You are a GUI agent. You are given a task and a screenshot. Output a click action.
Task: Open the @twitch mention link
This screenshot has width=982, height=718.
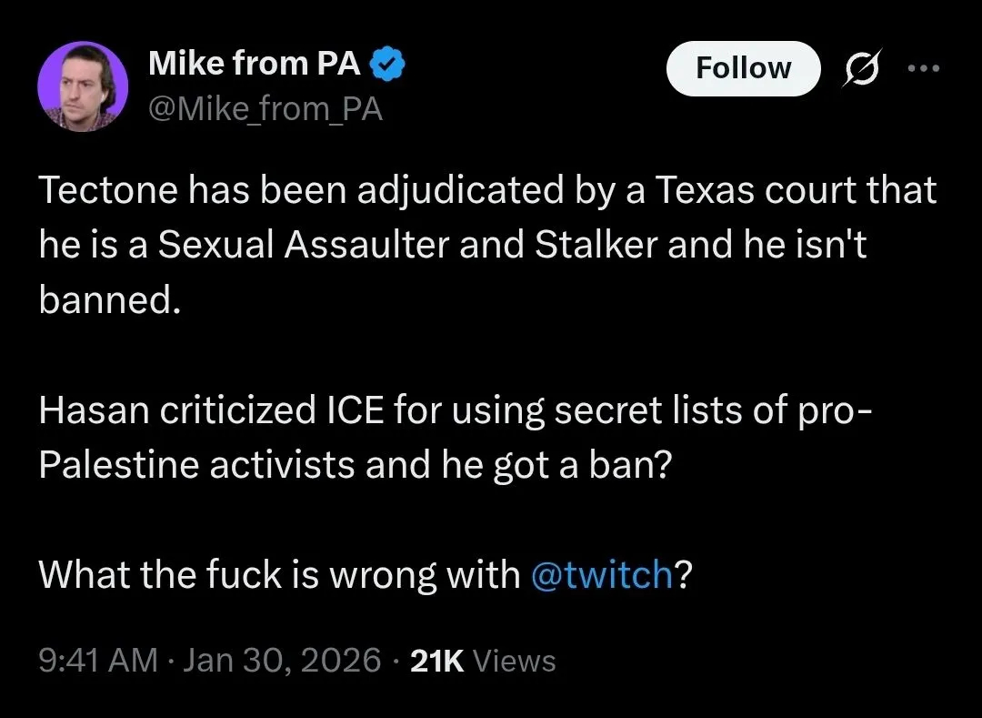tap(601, 574)
